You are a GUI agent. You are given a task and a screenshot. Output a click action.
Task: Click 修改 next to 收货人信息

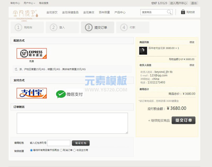(192, 65)
